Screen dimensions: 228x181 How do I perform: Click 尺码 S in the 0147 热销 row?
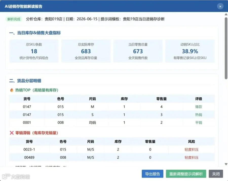coord(92,115)
